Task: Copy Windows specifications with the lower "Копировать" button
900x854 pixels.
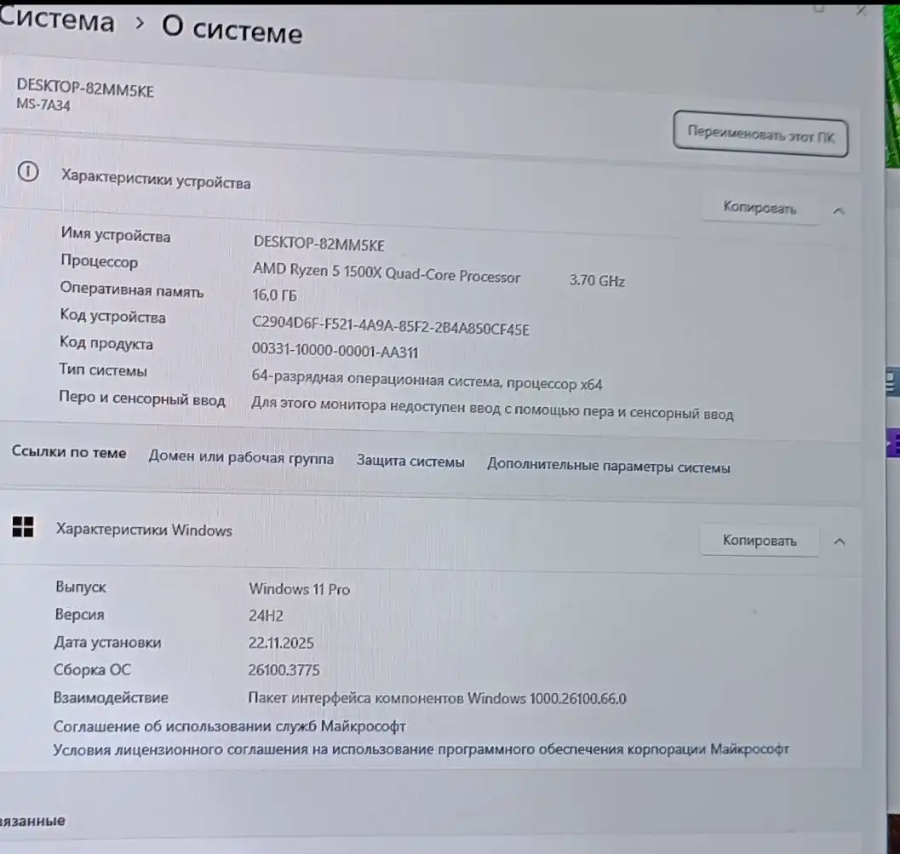Action: click(x=759, y=540)
